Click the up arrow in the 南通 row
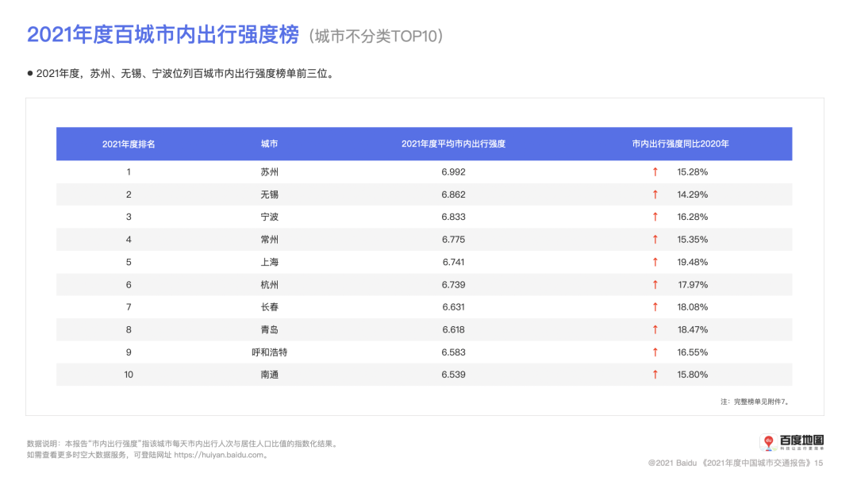The height and width of the screenshot is (481, 857). 655,375
